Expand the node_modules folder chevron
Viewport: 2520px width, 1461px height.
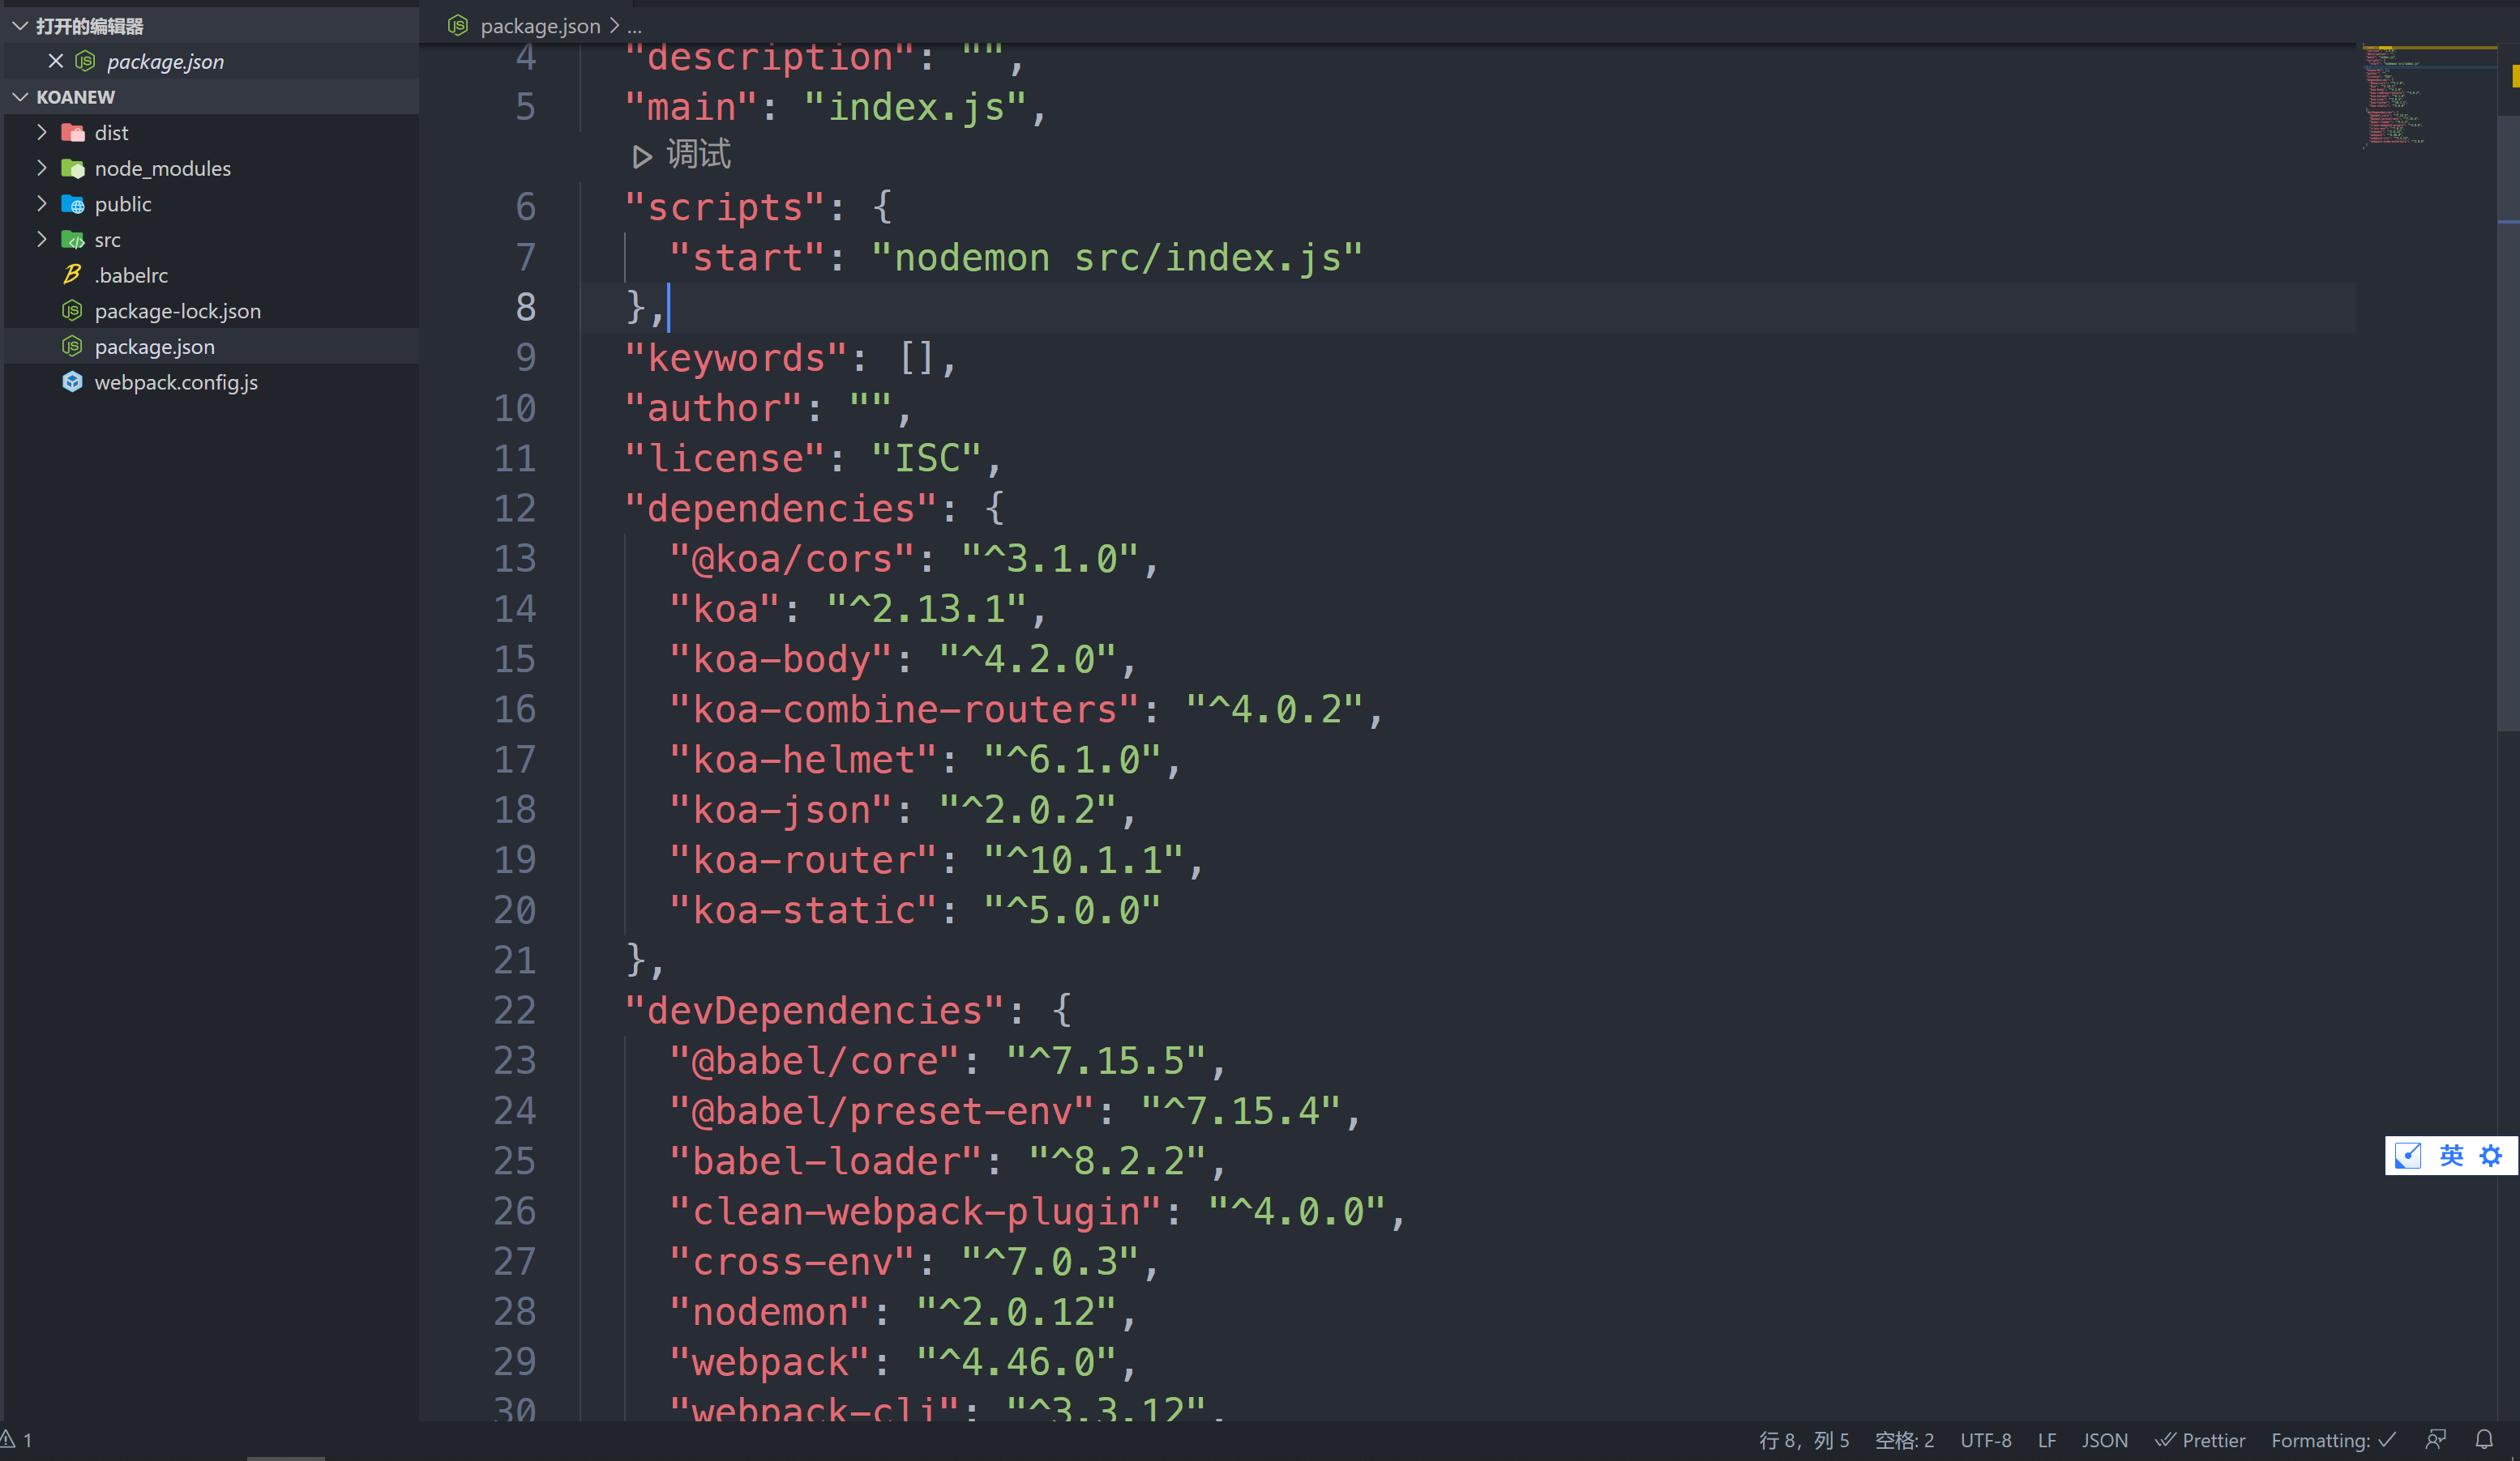pyautogui.click(x=42, y=168)
